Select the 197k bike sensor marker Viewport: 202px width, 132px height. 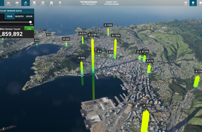tap(147, 105)
